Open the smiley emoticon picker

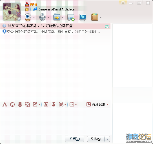click(x=12, y=104)
